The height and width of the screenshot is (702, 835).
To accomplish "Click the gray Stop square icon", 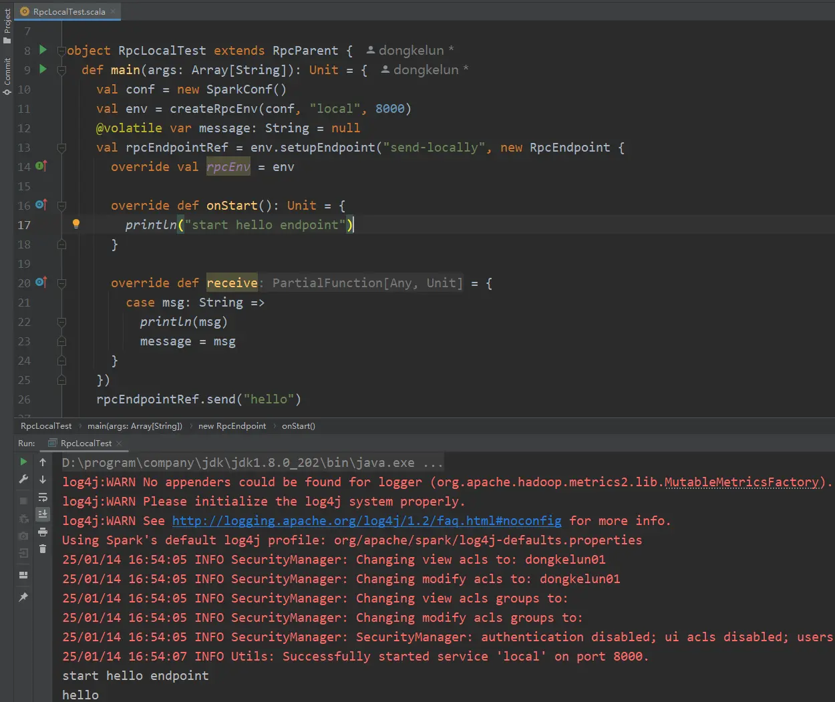I will click(x=23, y=500).
